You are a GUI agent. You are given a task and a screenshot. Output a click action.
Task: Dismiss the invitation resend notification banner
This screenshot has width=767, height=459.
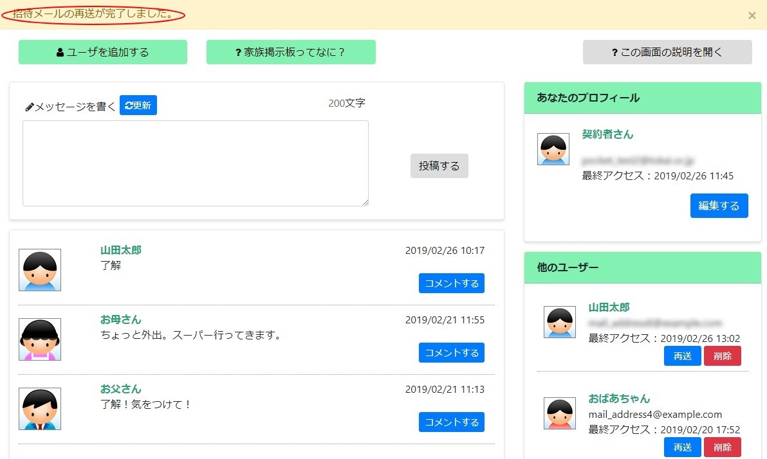click(752, 15)
